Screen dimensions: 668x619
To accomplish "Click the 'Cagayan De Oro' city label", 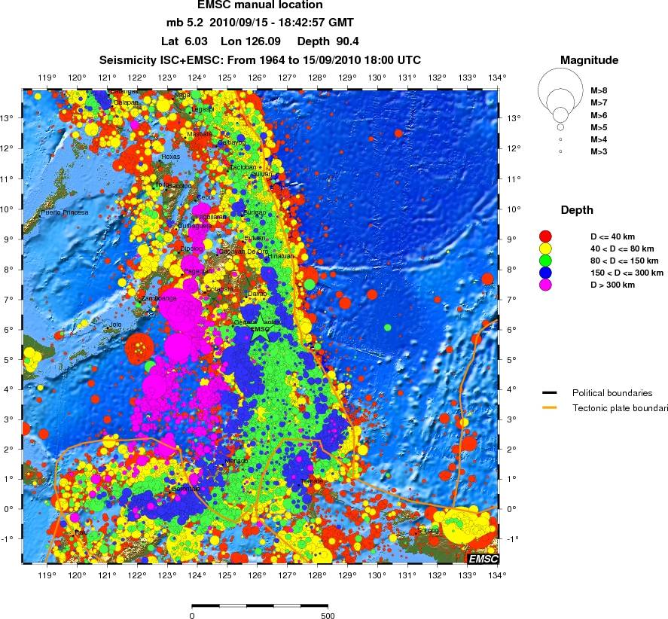I will coord(243,252).
